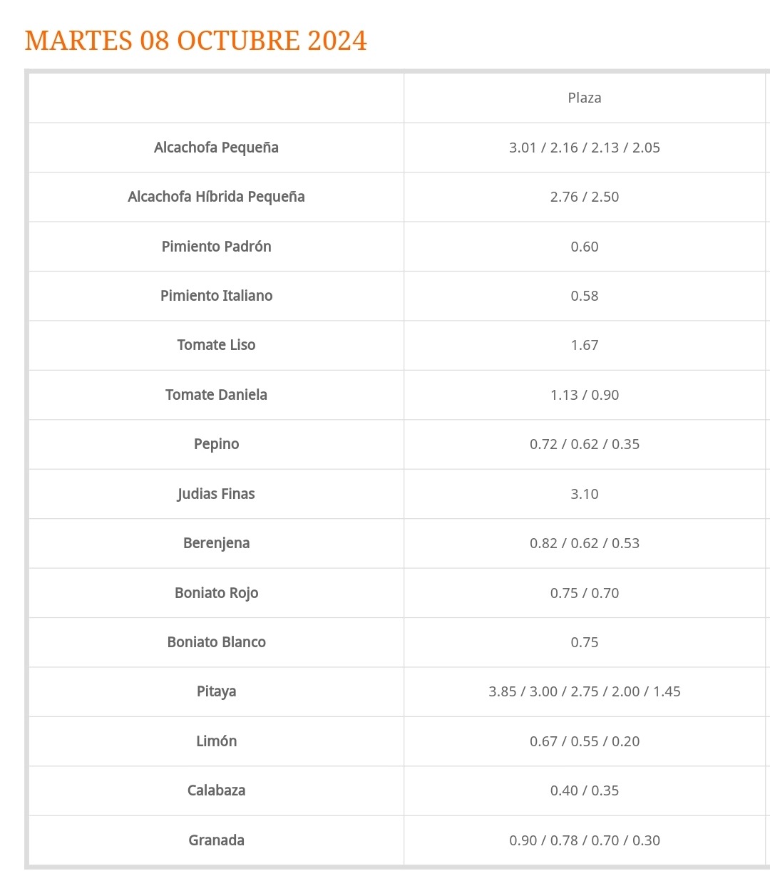This screenshot has height=871, width=770.
Task: Select Tomate Daniela prices 1.13 / 0.90
Action: coord(585,395)
